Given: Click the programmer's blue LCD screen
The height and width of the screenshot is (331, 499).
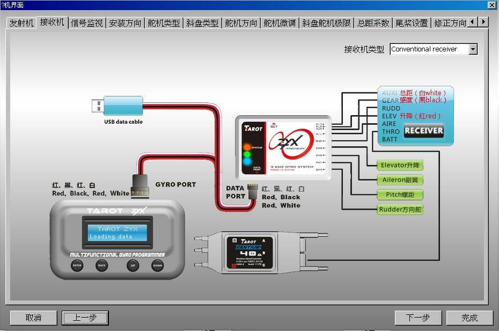Looking at the screenshot, I should 118,232.
